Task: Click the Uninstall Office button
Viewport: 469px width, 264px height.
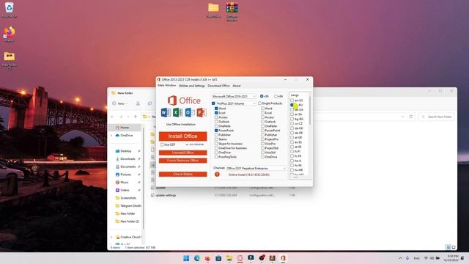Action: (x=182, y=153)
